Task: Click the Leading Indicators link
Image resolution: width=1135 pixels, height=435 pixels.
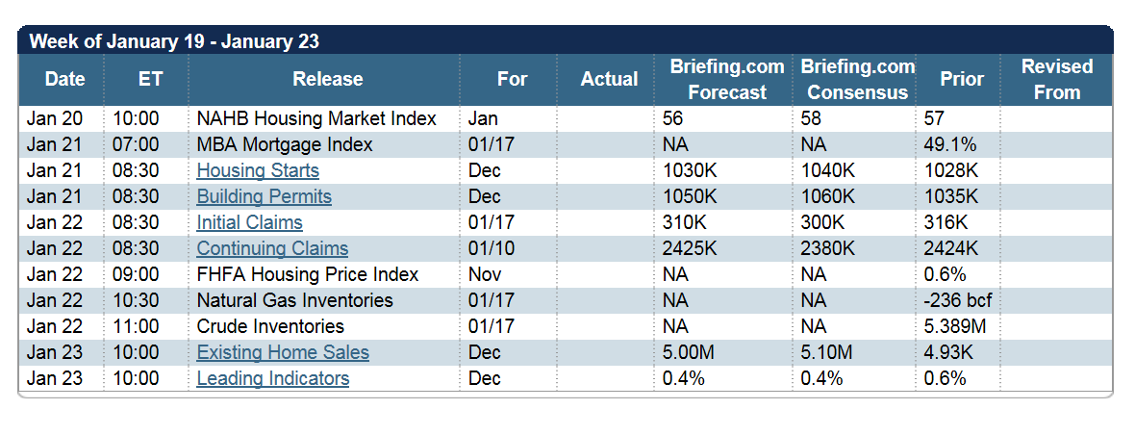Action: coord(272,379)
